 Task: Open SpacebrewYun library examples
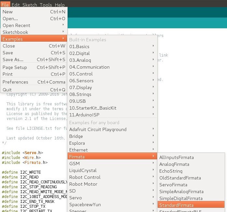click(112, 205)
